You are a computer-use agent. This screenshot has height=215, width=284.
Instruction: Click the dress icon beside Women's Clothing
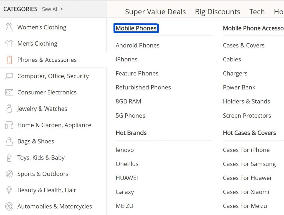tap(9, 27)
